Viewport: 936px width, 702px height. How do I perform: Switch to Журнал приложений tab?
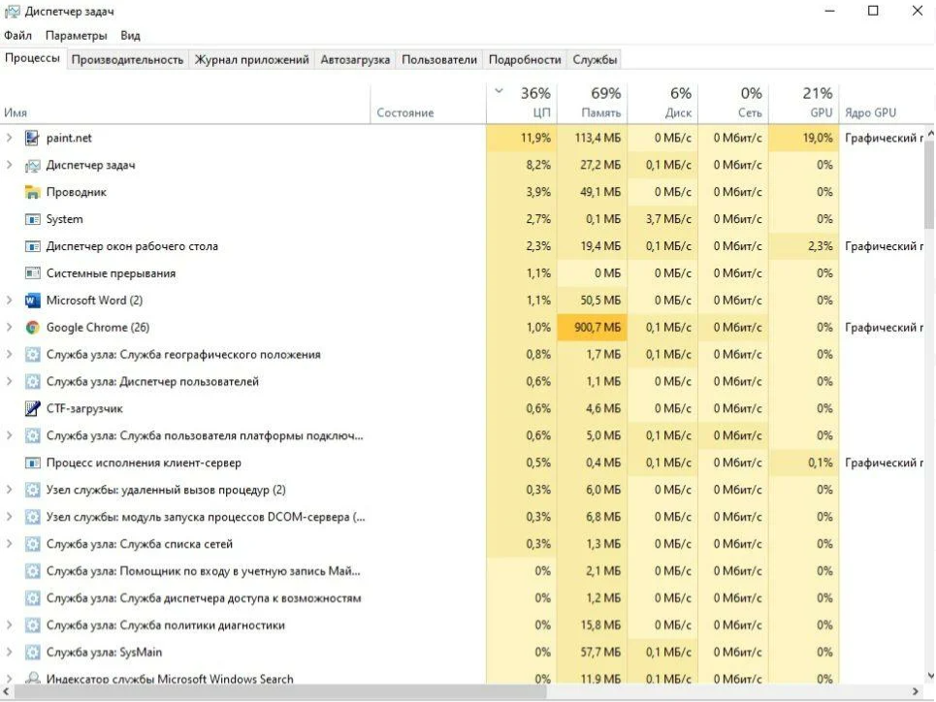252,60
